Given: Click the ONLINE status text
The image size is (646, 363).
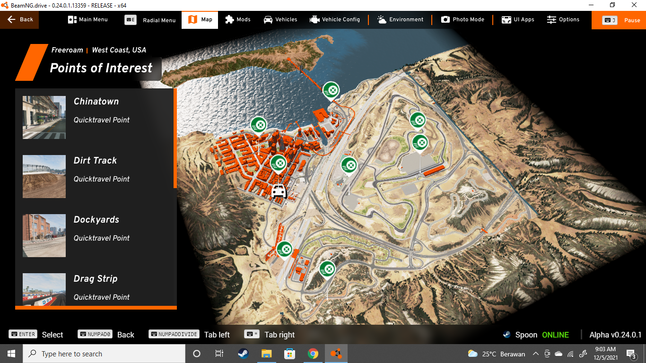Looking at the screenshot, I should click(555, 335).
